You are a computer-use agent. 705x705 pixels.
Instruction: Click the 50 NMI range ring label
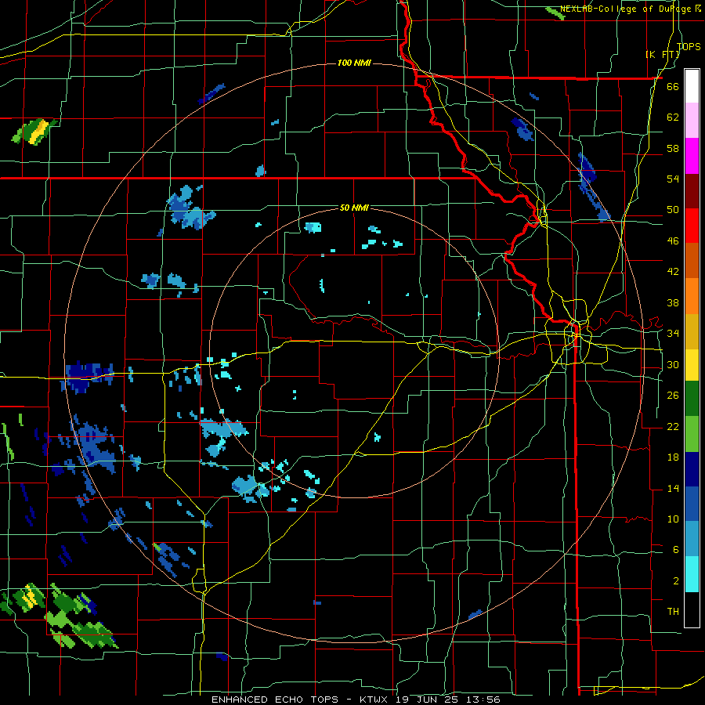click(354, 208)
